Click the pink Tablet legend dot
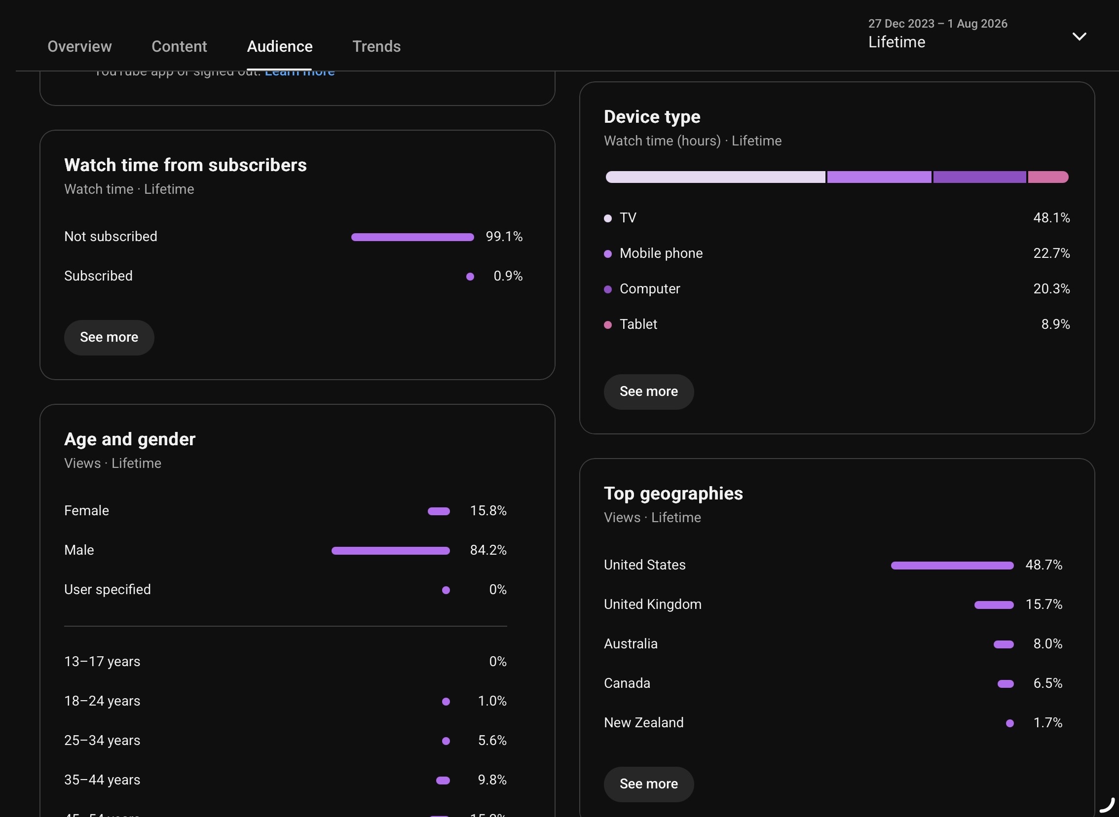The image size is (1119, 817). pyautogui.click(x=608, y=325)
